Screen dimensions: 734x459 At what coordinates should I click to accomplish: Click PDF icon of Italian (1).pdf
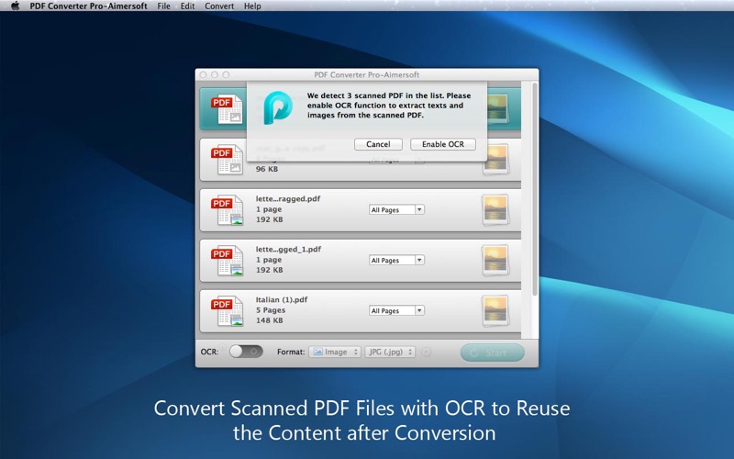228,311
